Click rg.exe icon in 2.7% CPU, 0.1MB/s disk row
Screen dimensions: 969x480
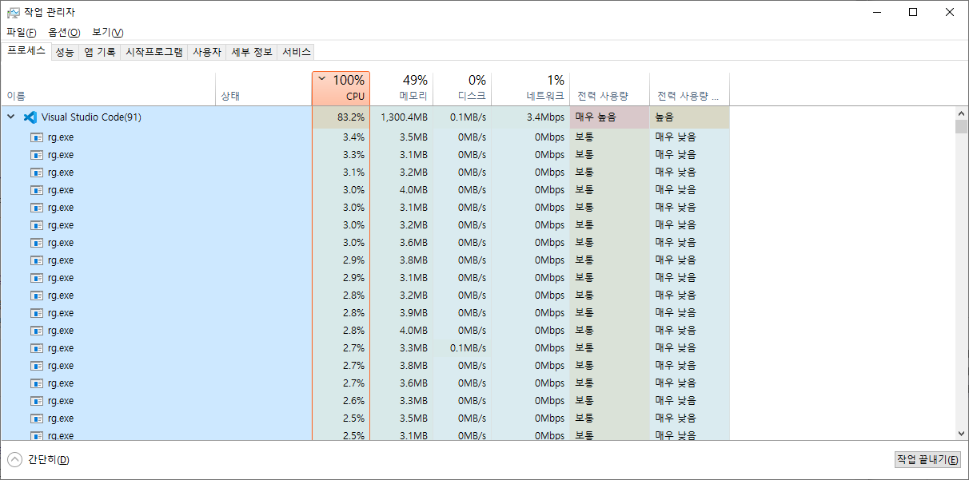click(x=37, y=347)
